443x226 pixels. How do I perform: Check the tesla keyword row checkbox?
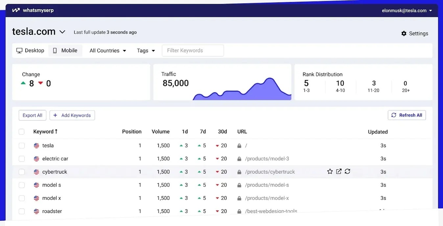click(22, 145)
